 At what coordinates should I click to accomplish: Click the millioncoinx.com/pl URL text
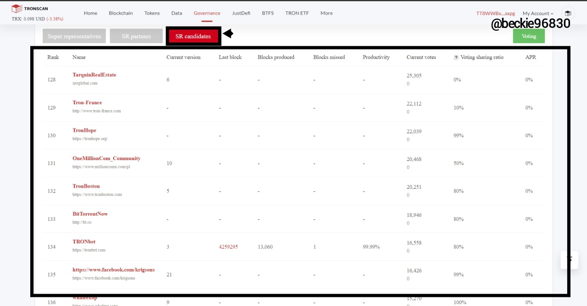tap(101, 167)
